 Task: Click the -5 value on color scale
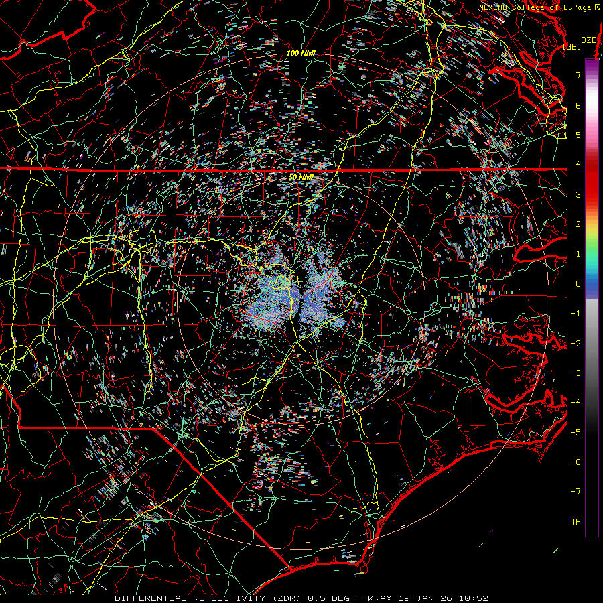coord(576,432)
